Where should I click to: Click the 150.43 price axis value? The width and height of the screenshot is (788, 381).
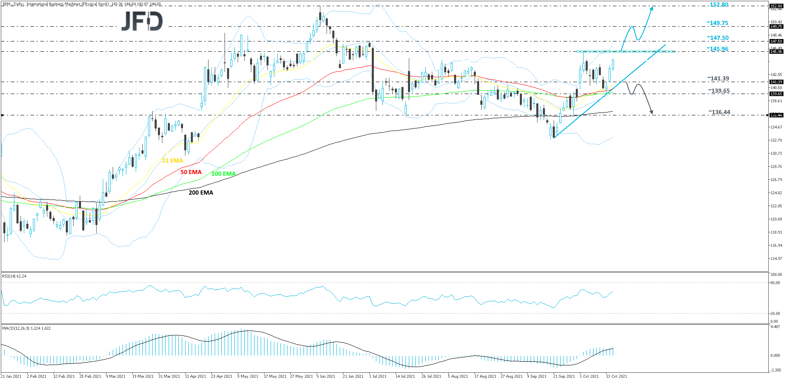tap(776, 22)
